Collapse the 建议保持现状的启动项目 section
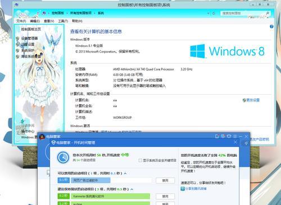This screenshot has height=205, width=281. pyautogui.click(x=132, y=189)
